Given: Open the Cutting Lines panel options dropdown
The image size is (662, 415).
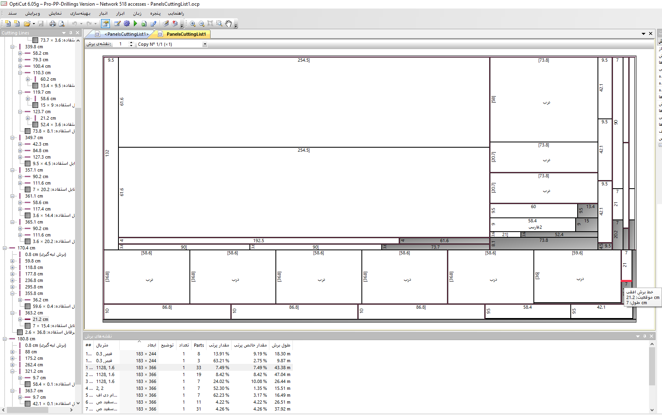Looking at the screenshot, I should click(x=64, y=33).
